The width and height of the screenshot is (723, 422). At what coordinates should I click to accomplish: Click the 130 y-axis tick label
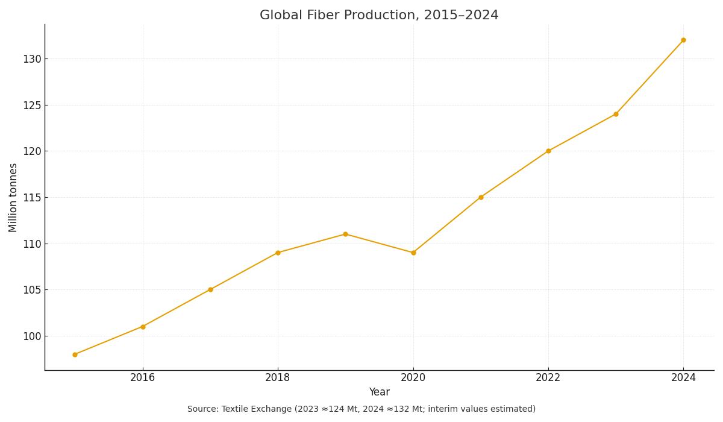(x=31, y=58)
